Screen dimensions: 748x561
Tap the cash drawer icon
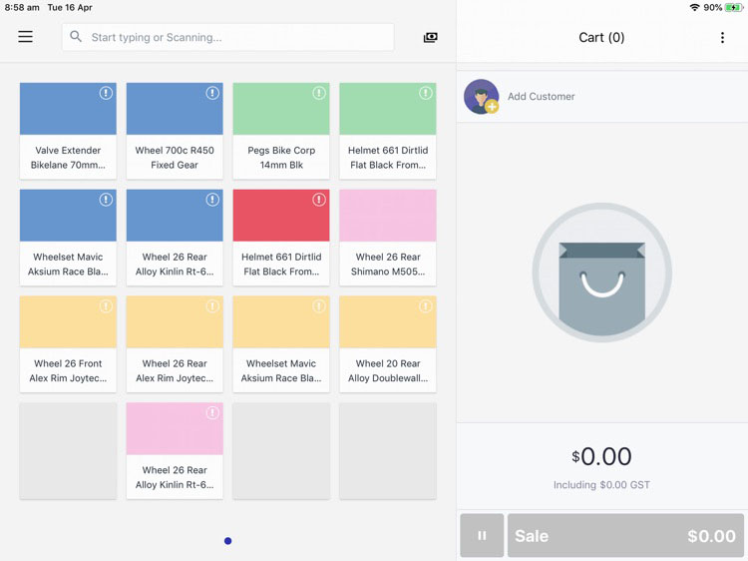[x=430, y=37]
